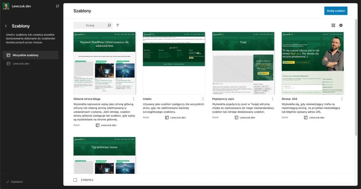Screen dimensions: 361x189
Task: Go back using the chevron next to Szablony
Action: (6, 26)
